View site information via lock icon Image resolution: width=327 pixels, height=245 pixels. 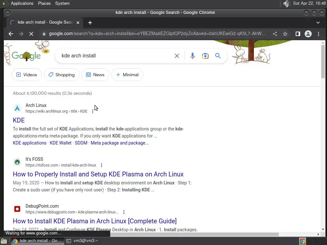[x=44, y=34]
